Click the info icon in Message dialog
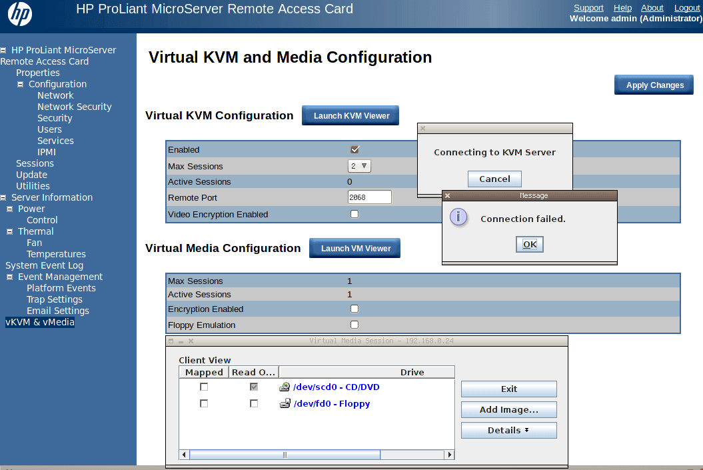Viewport: 703px width, 470px height. (x=458, y=217)
